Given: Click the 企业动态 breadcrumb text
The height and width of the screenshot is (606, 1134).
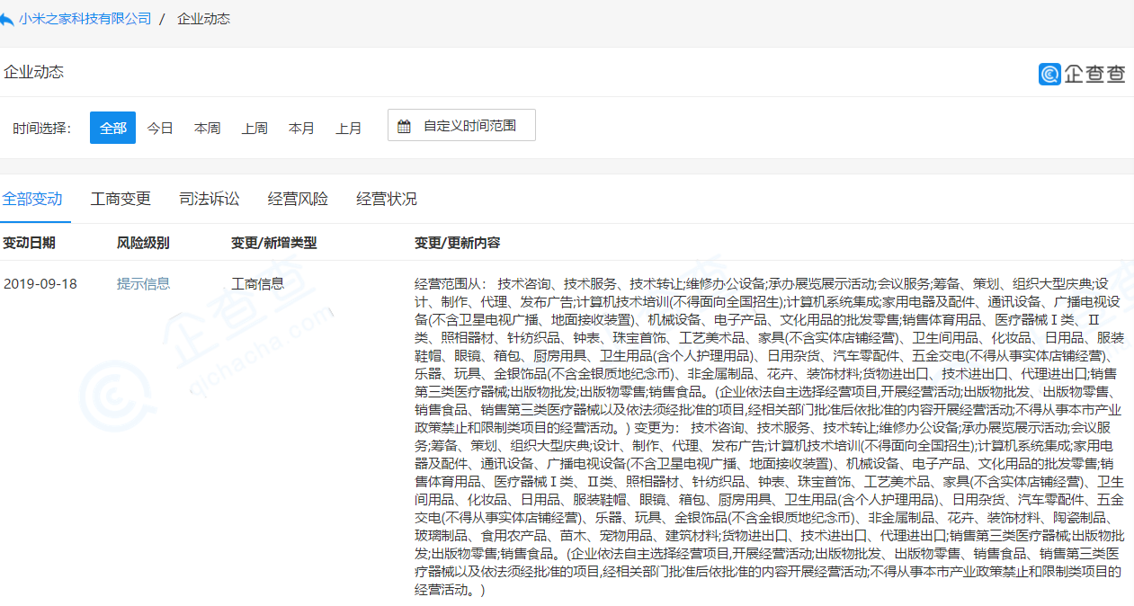Looking at the screenshot, I should tap(203, 19).
